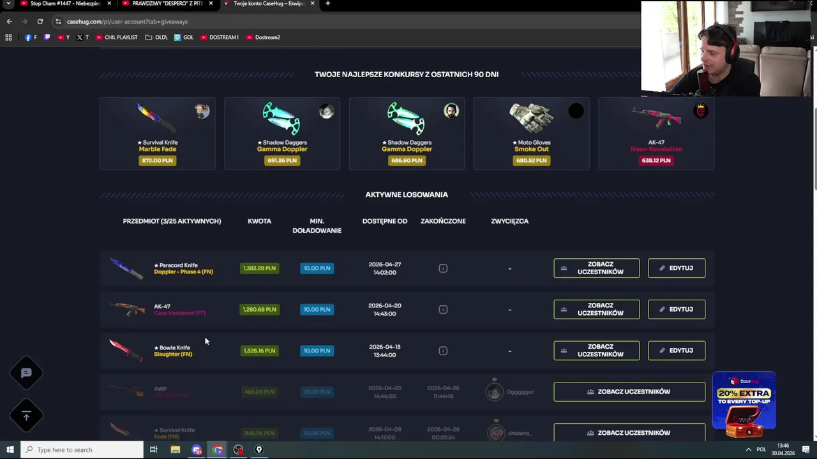Open the notification center icon in system tray
The height and width of the screenshot is (459, 817).
pyautogui.click(x=806, y=449)
